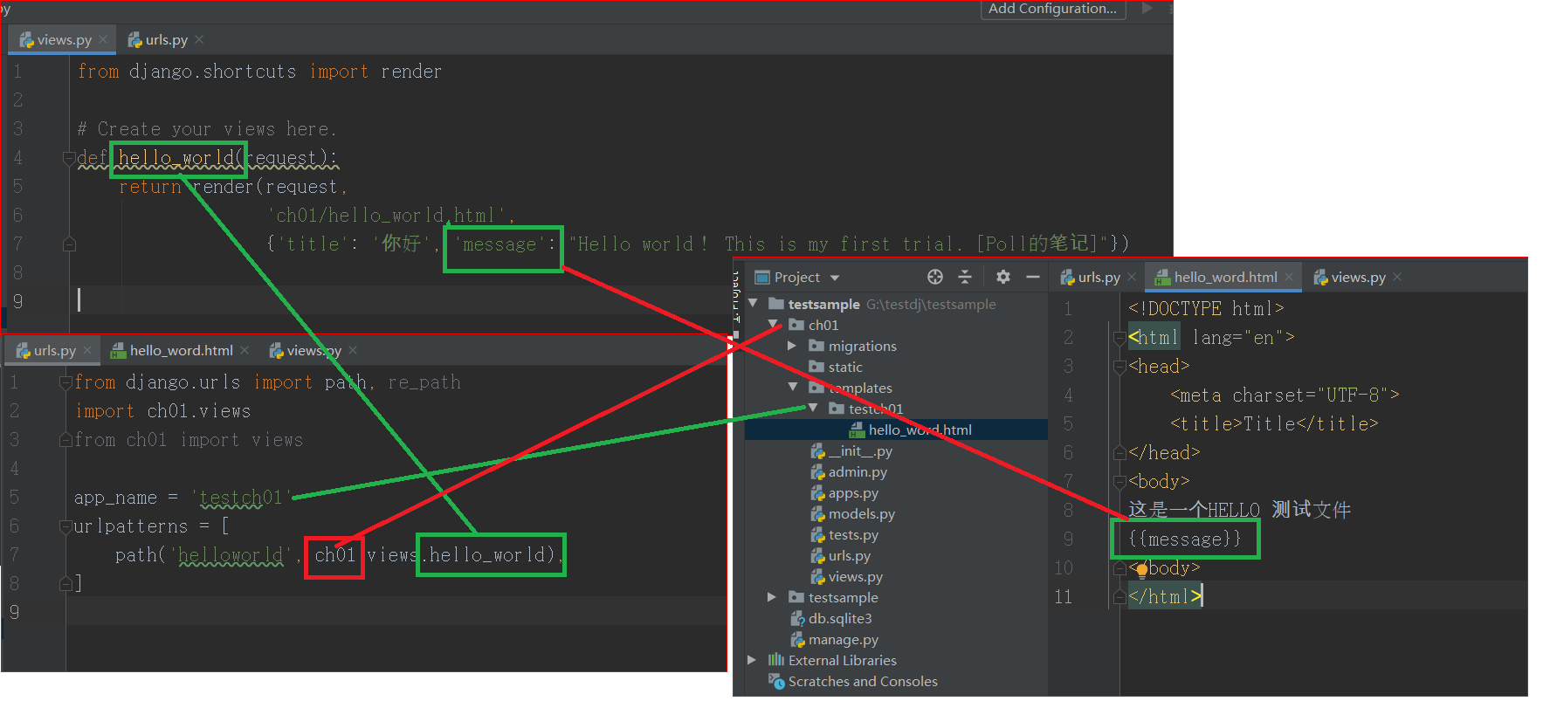Click db.sqlite3 file icon

(x=797, y=618)
